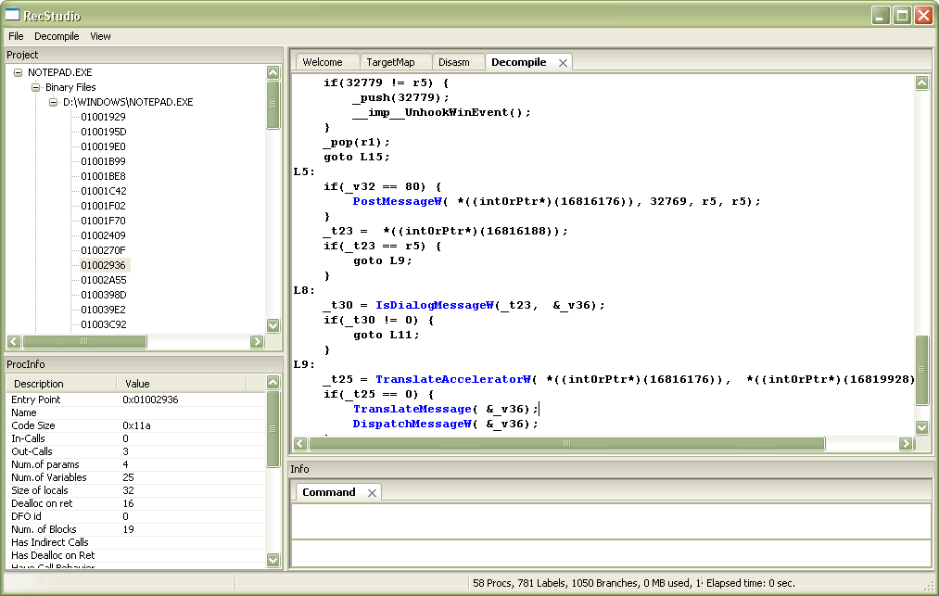Select procedure 01002409 in tree
Image resolution: width=939 pixels, height=596 pixels.
(103, 236)
